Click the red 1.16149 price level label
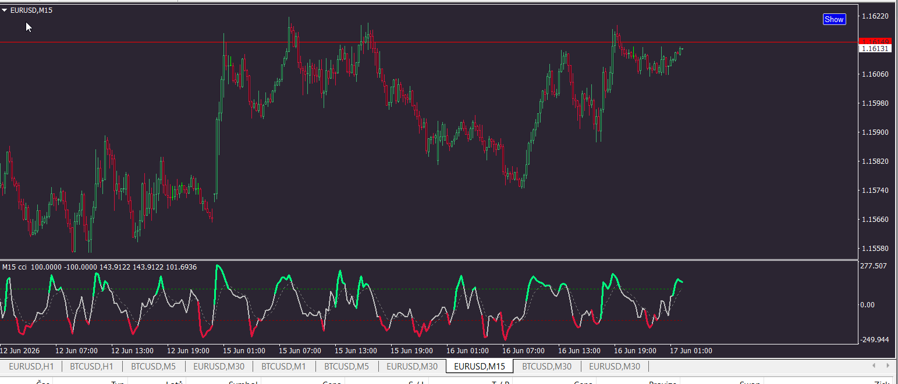Viewport: 898px width, 384px height. pos(875,41)
